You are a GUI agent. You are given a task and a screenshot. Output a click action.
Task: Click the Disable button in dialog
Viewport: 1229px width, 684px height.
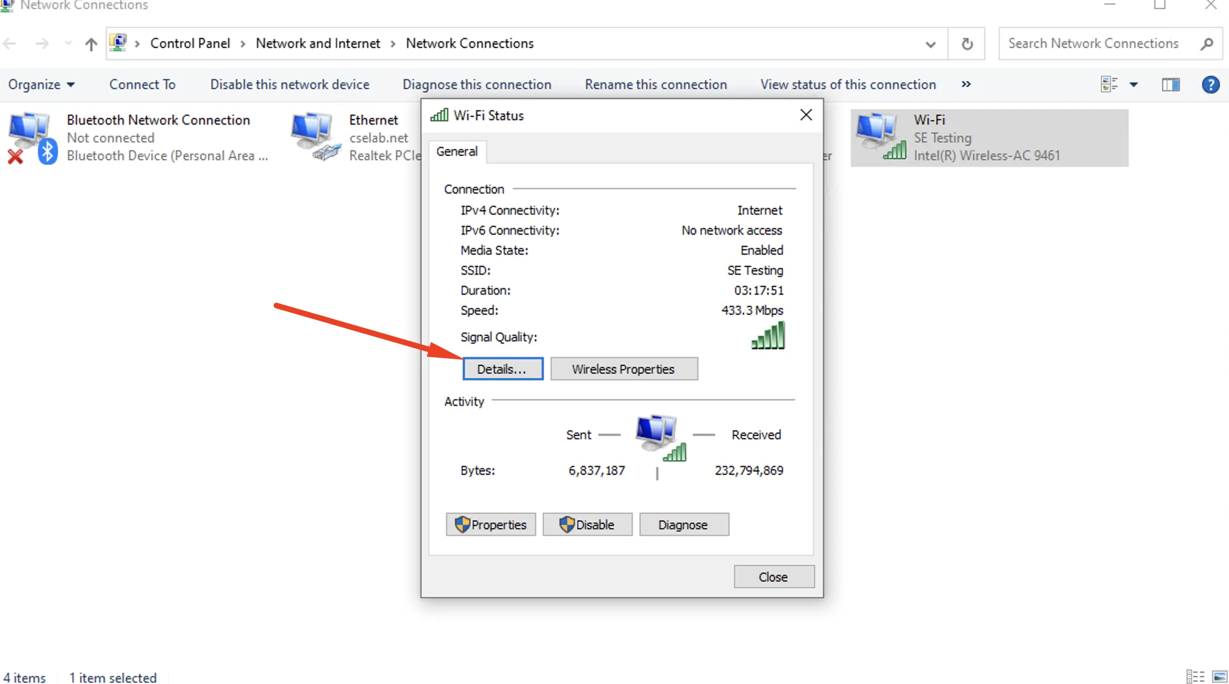pos(587,524)
